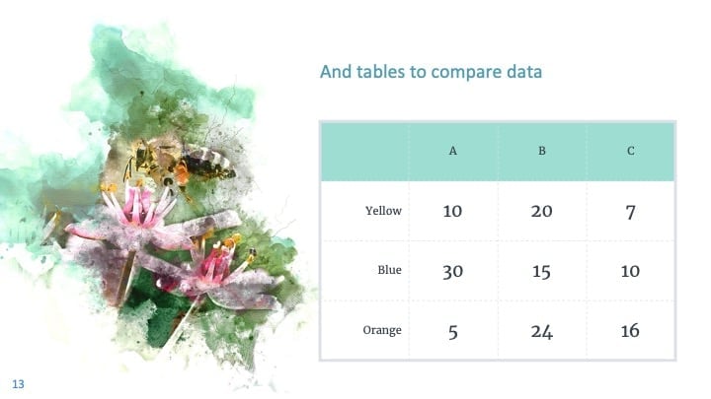
Task: Select the cell containing value 7
Action: point(631,211)
